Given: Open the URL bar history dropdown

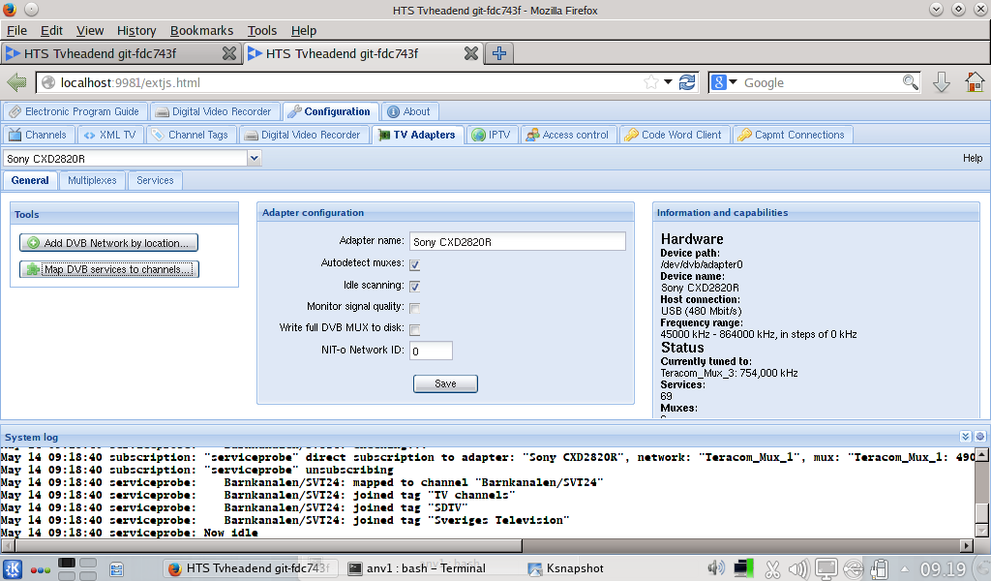Looking at the screenshot, I should (668, 82).
